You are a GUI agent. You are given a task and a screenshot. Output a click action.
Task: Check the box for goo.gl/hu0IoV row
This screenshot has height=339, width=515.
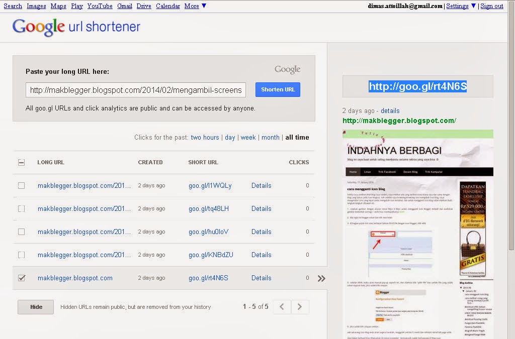point(21,232)
